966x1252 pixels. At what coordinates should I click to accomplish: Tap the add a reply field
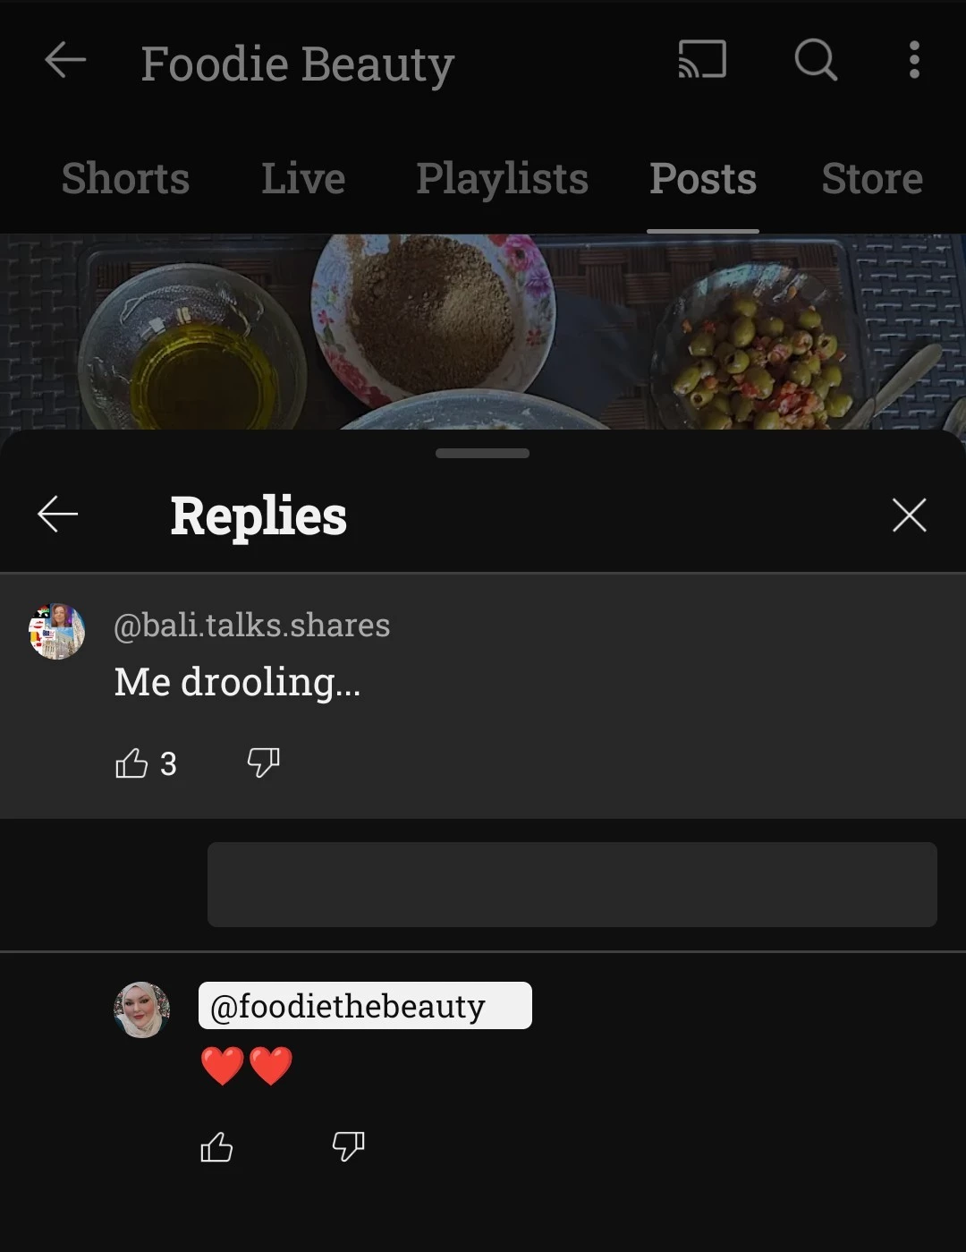[572, 884]
